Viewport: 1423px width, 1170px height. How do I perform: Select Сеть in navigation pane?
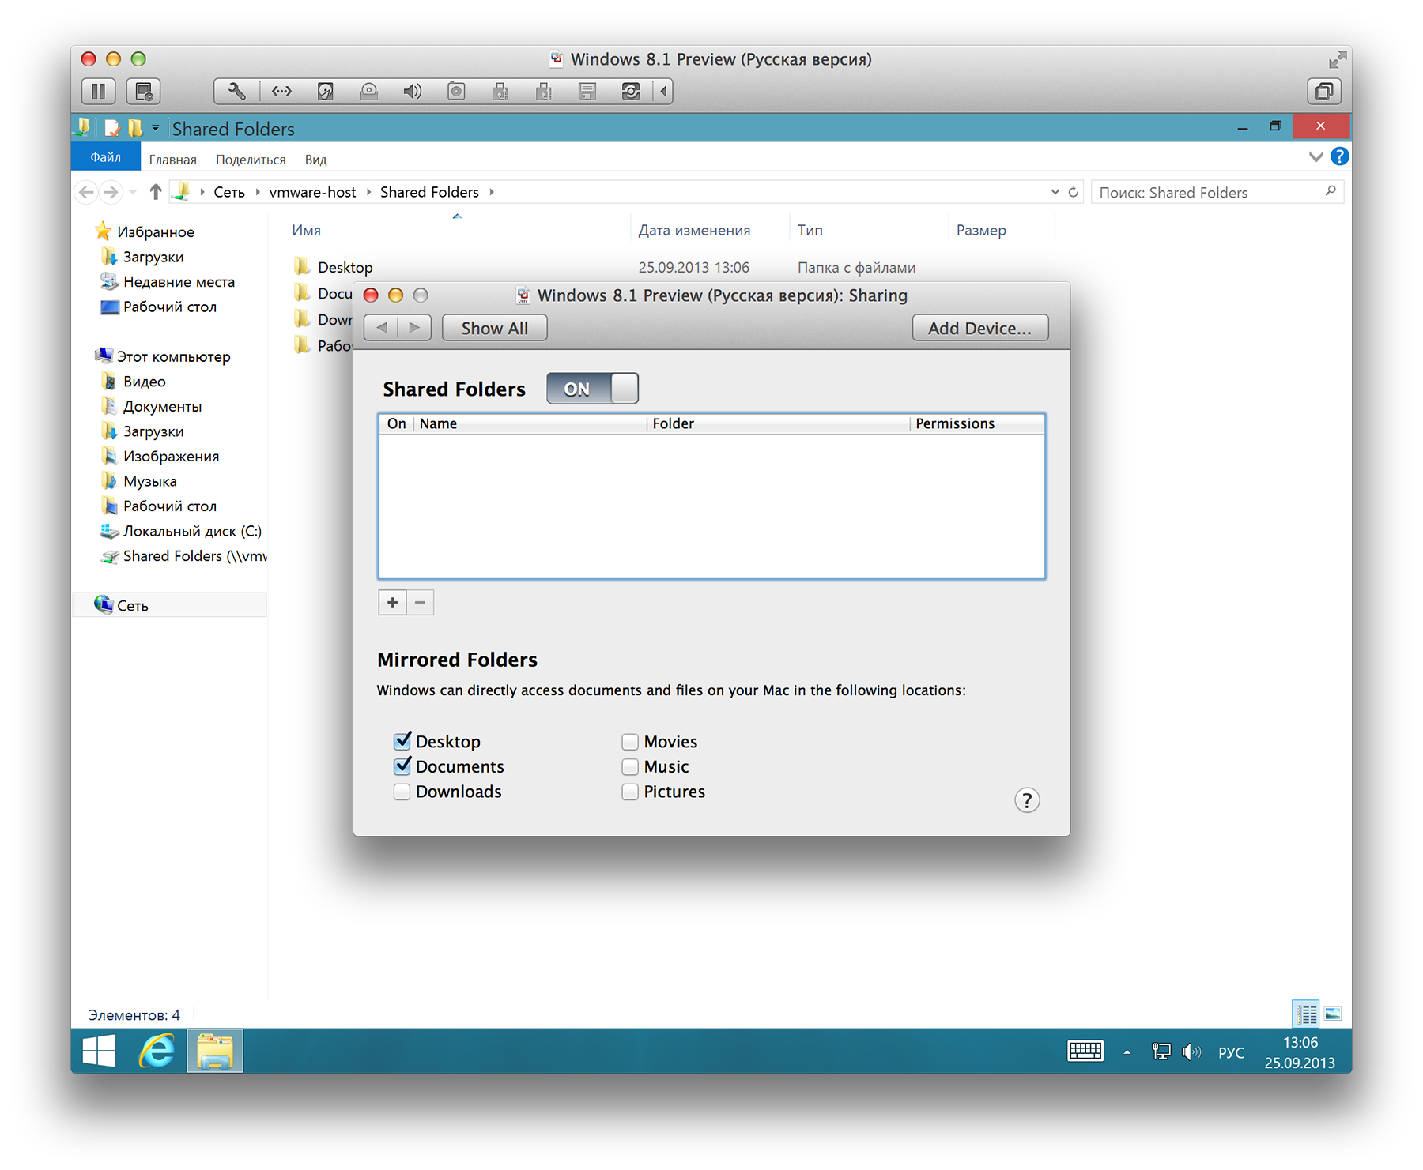132,605
